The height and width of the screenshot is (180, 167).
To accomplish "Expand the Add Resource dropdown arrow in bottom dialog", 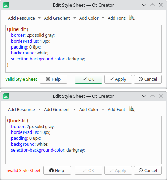I will pyautogui.click(x=39, y=109).
